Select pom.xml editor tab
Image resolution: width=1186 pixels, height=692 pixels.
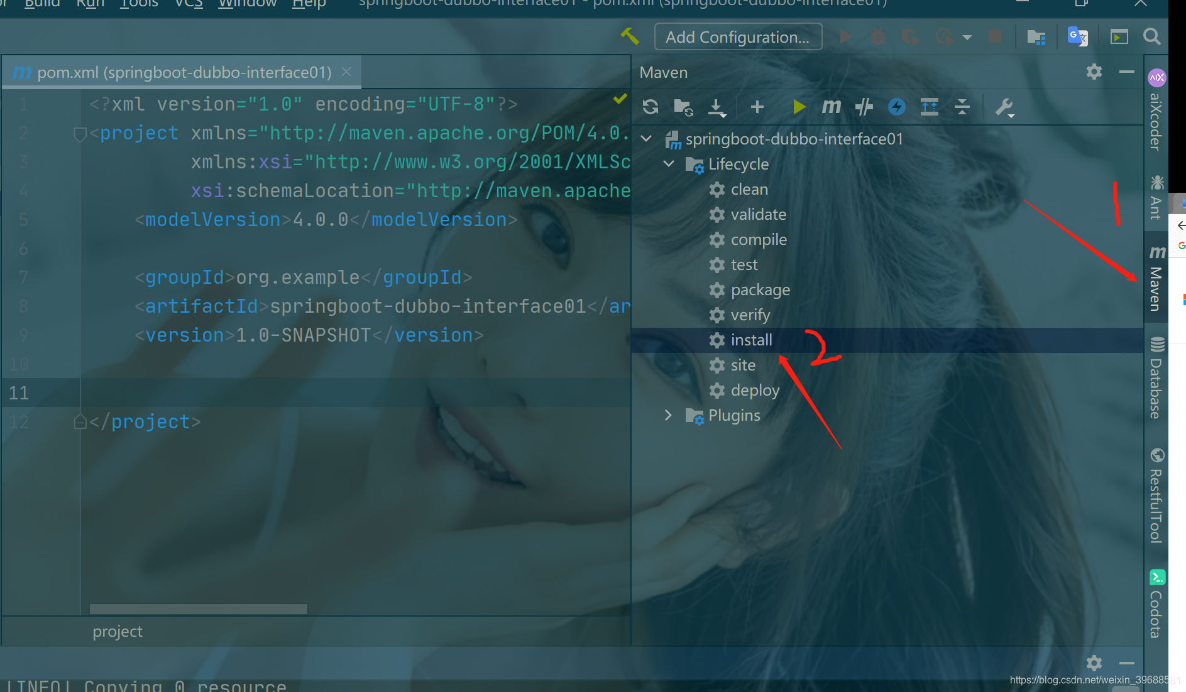click(182, 72)
